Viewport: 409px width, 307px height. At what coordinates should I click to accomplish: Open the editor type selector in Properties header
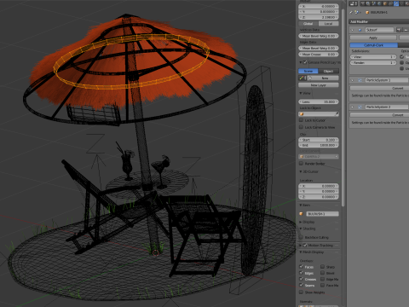tap(354, 3)
